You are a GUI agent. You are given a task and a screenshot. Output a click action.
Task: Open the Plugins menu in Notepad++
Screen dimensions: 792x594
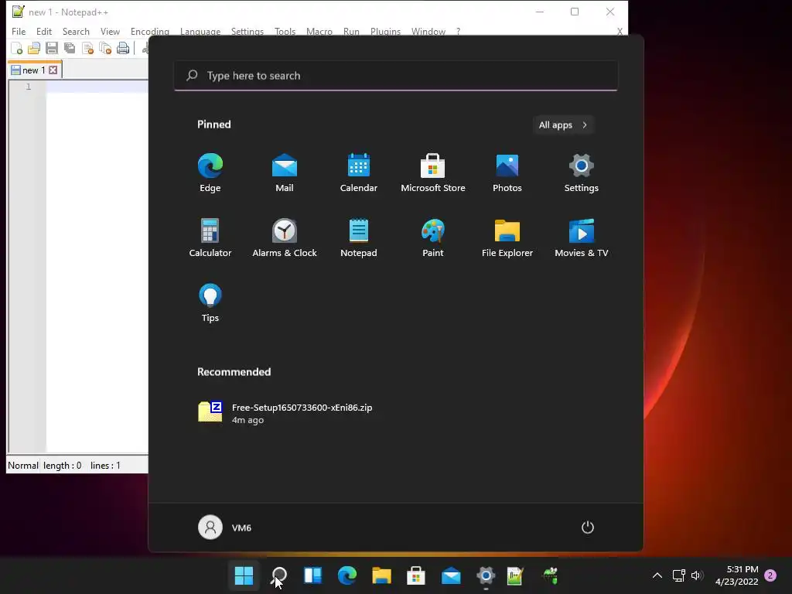(385, 31)
